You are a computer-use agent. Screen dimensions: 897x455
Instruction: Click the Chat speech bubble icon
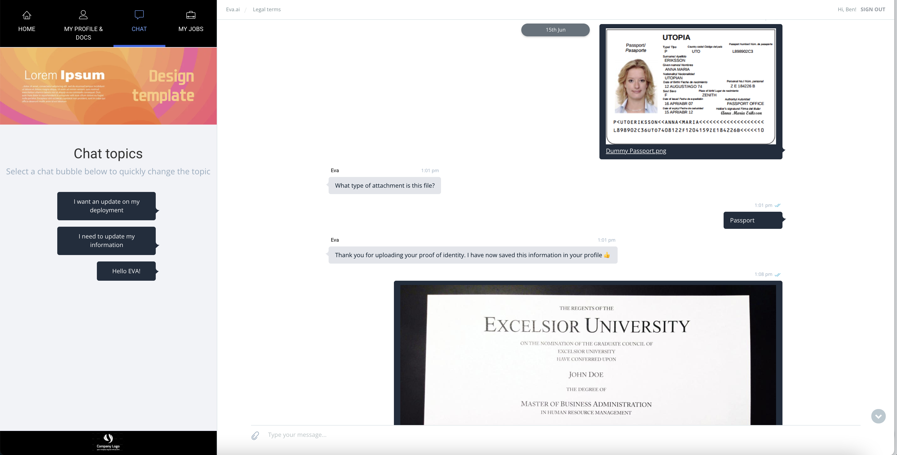click(139, 15)
